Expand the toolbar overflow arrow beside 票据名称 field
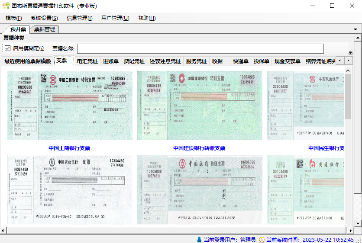This screenshot has height=243, width=362. click(x=350, y=52)
